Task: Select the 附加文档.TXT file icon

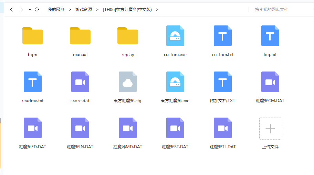Action: click(223, 82)
